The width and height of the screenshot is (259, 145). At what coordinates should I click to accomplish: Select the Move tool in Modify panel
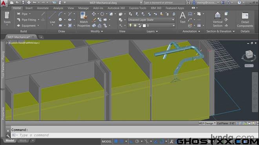[94, 14]
